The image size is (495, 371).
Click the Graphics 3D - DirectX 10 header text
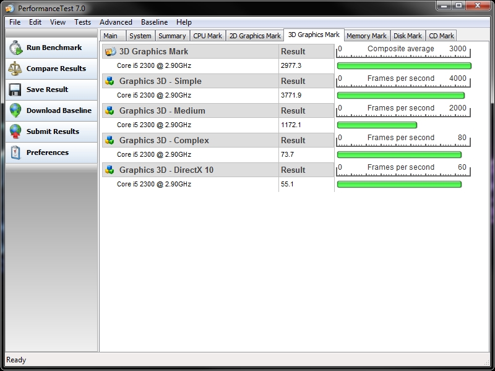[x=166, y=170]
